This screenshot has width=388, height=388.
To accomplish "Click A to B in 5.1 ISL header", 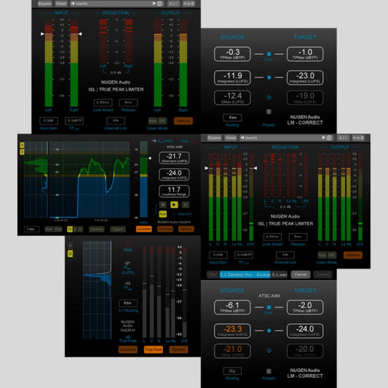I will click(358, 138).
